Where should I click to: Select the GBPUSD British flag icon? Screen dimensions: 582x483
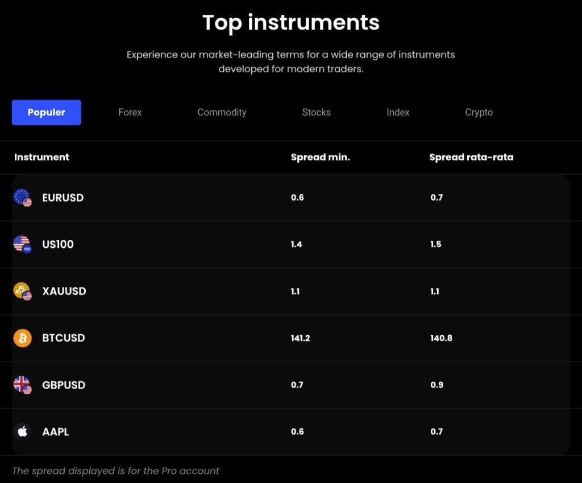(x=23, y=385)
